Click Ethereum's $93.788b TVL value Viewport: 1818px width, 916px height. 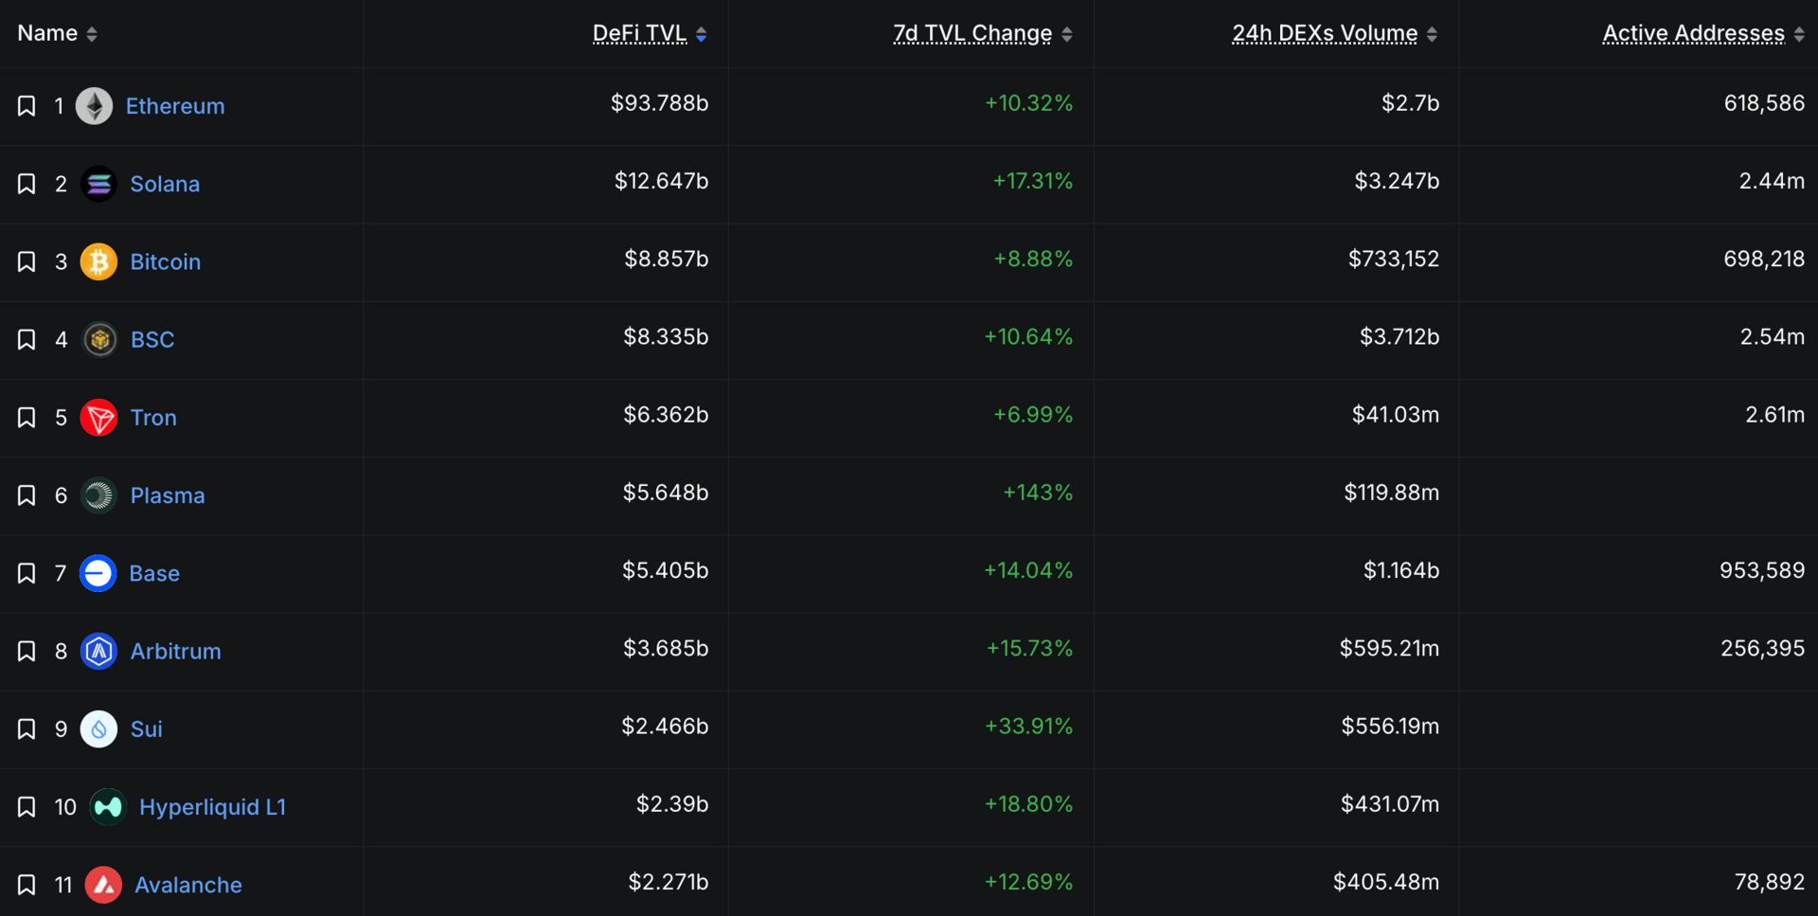pos(660,103)
